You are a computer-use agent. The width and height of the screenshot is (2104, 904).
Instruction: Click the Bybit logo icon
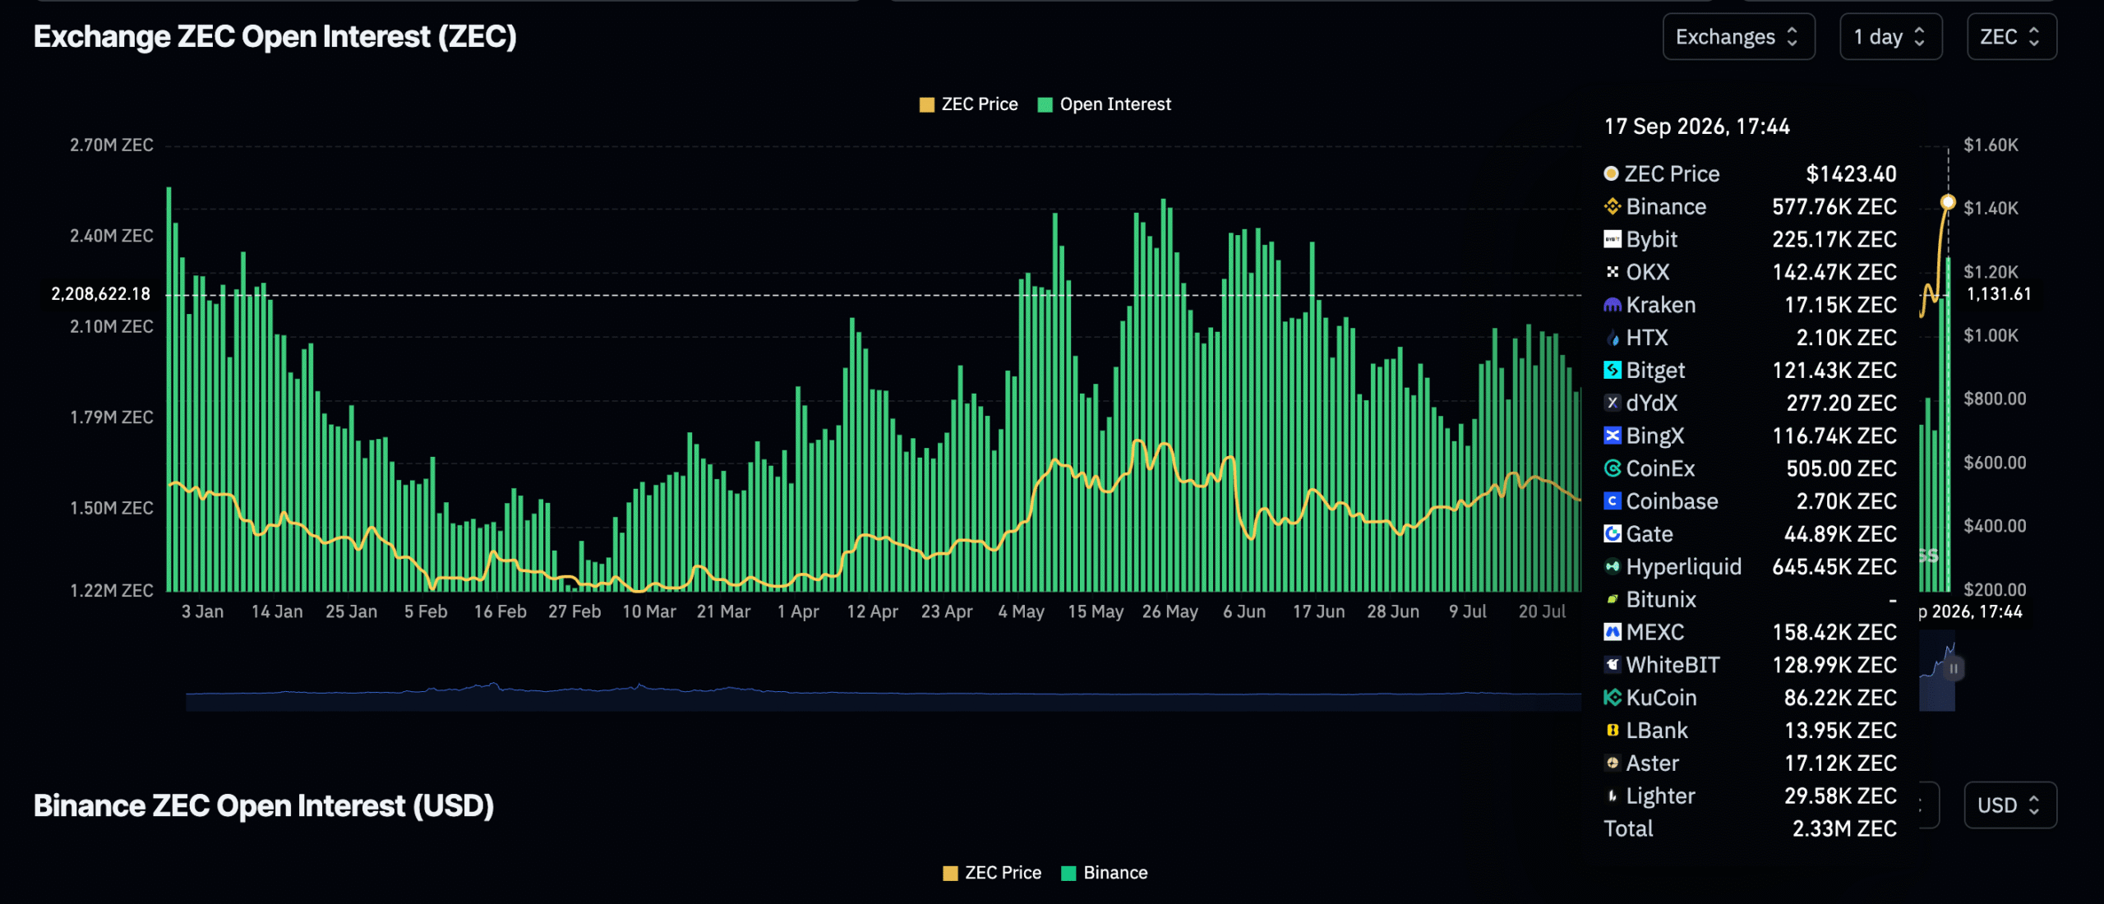1613,239
